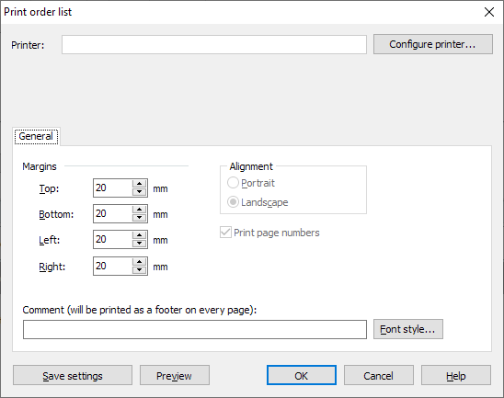The image size is (504, 398).
Task: Decrease the Right margin with down arrow
Action: [x=139, y=270]
